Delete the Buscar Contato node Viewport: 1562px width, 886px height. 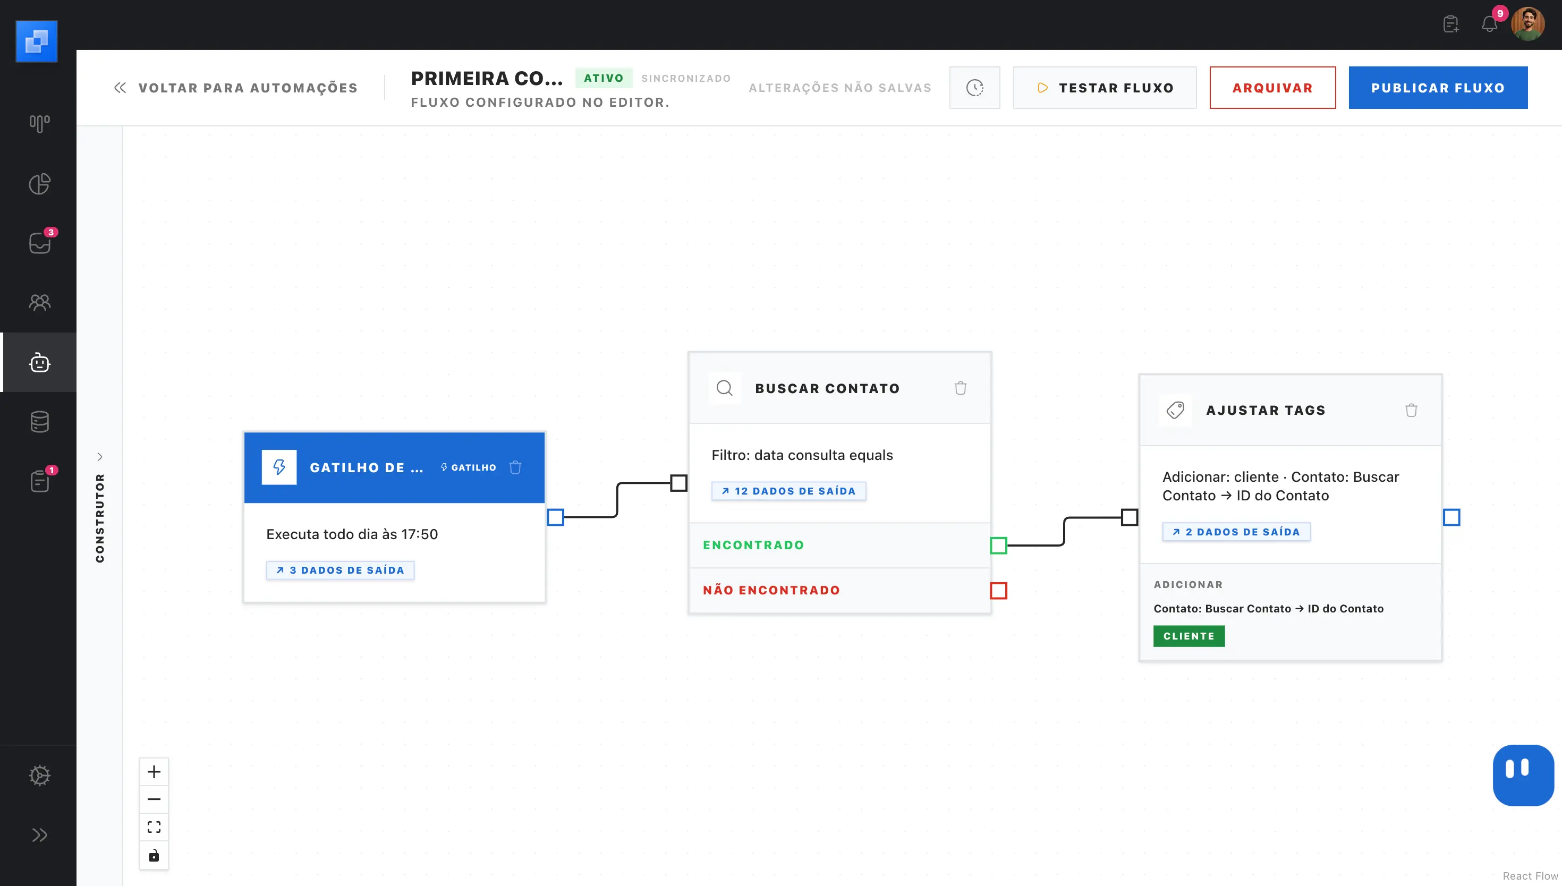pyautogui.click(x=960, y=388)
